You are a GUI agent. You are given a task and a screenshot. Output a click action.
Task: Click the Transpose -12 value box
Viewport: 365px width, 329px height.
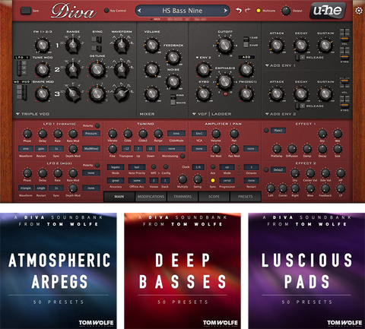click(126, 148)
